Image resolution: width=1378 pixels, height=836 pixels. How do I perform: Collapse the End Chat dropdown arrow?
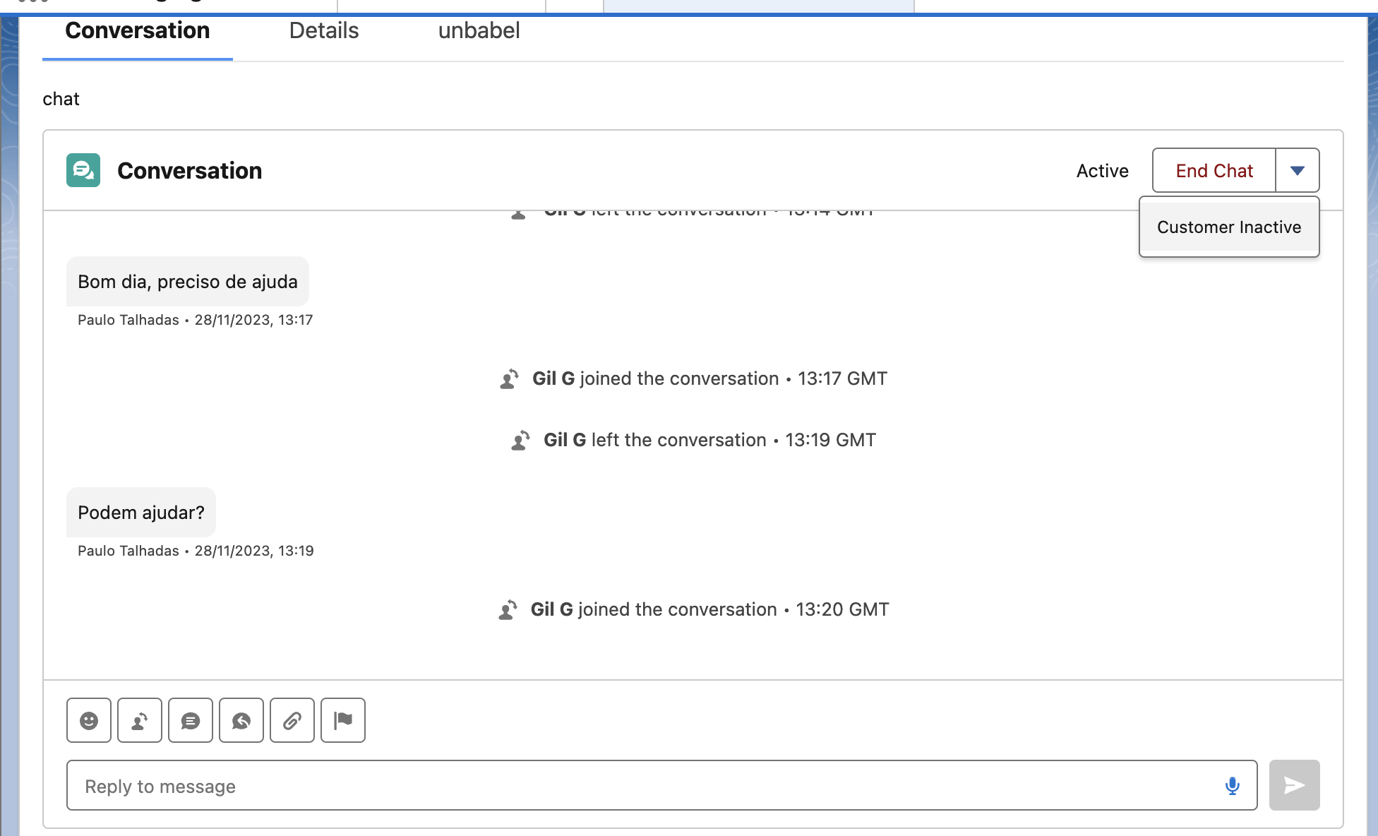pyautogui.click(x=1298, y=170)
